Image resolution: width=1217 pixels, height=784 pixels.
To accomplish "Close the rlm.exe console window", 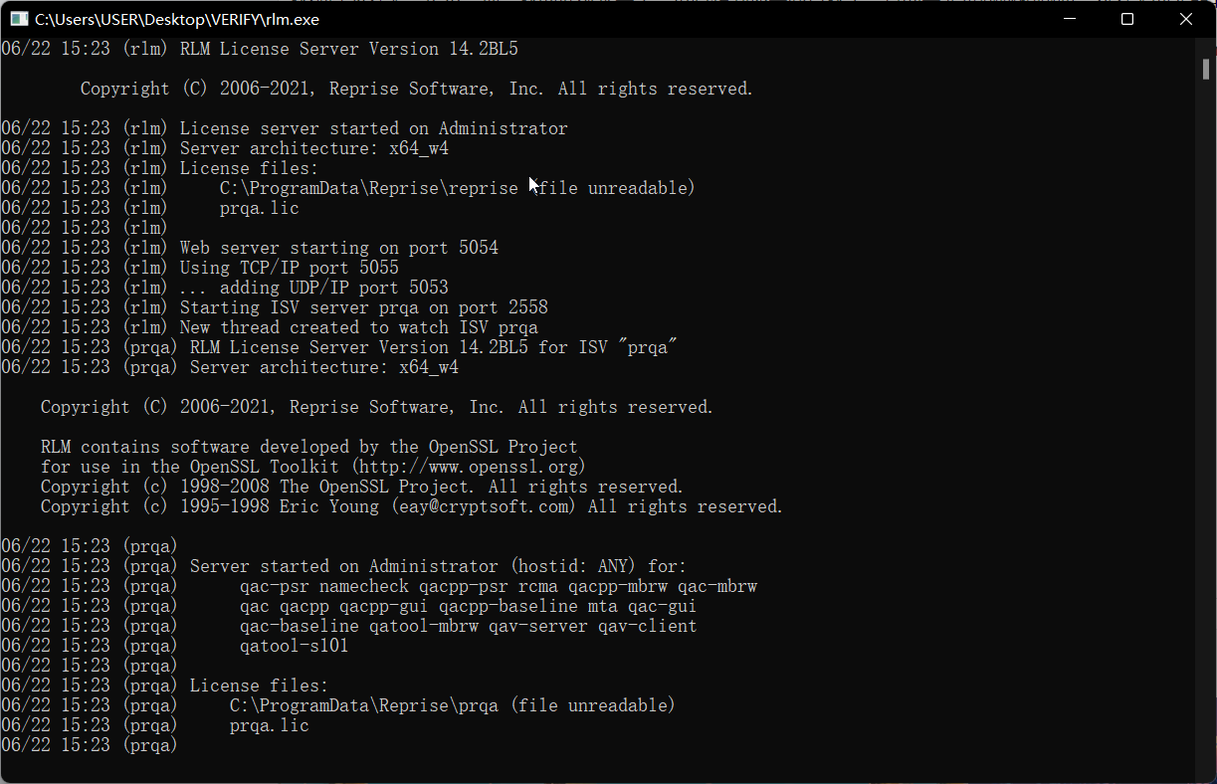I will [1186, 19].
